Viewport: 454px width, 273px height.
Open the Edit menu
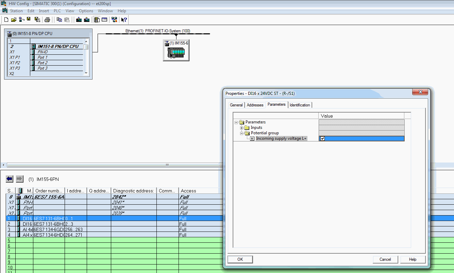tap(31, 11)
